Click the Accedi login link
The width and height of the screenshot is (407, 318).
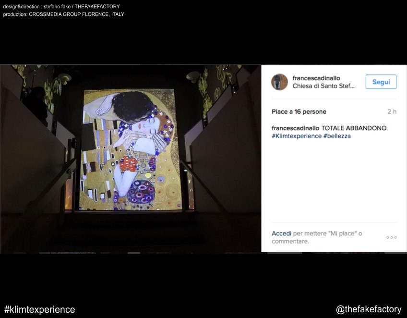click(281, 233)
